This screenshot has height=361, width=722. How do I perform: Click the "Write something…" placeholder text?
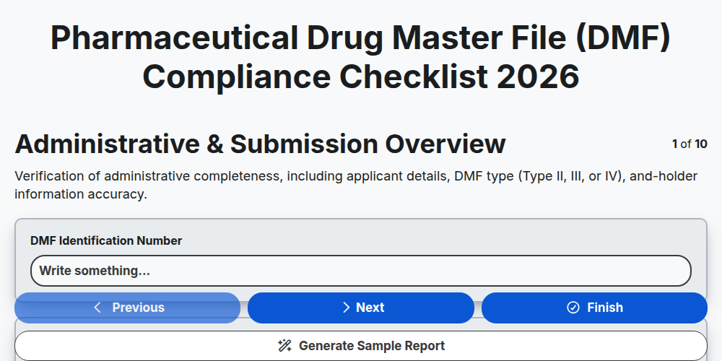pos(95,271)
